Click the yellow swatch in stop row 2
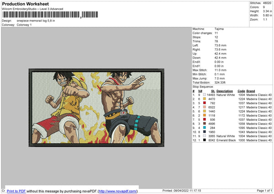The height and width of the screenshot is (194, 274). click(x=205, y=99)
